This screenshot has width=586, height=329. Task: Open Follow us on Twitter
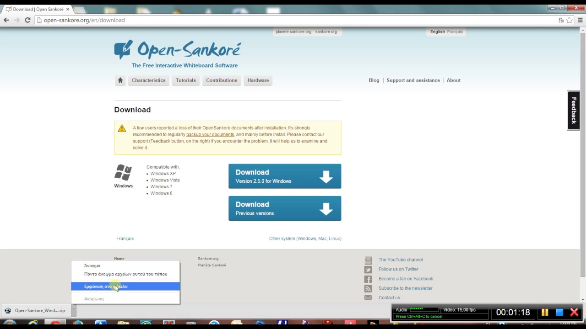pos(398,269)
